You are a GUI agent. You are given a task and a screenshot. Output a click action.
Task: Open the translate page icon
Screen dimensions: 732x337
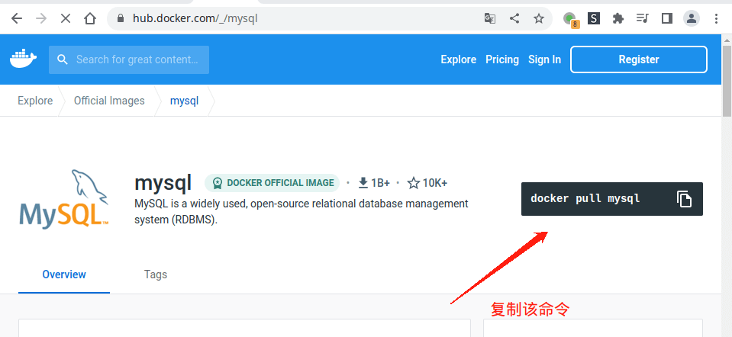(x=490, y=18)
